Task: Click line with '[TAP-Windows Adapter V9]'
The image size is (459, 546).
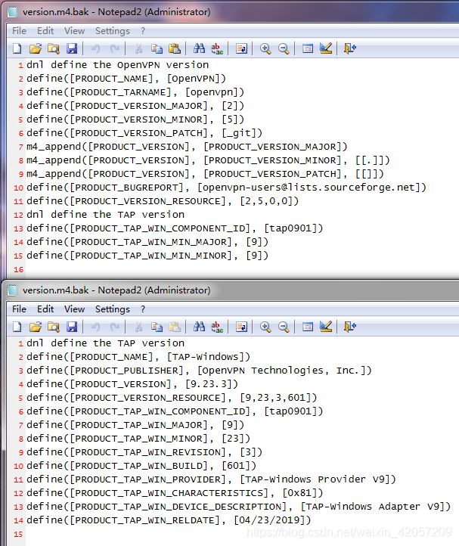Action: 238,507
